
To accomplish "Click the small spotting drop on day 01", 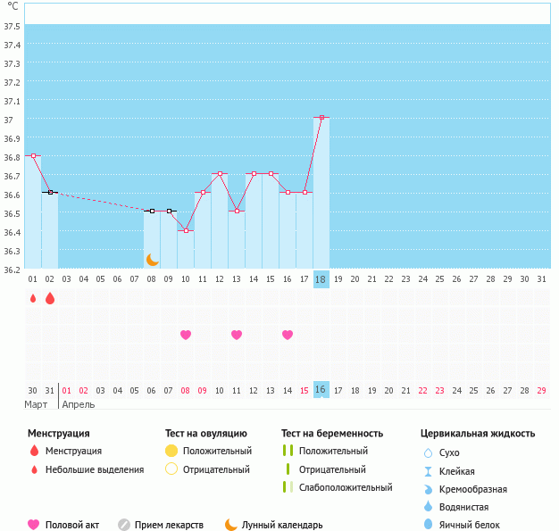I will point(33,298).
